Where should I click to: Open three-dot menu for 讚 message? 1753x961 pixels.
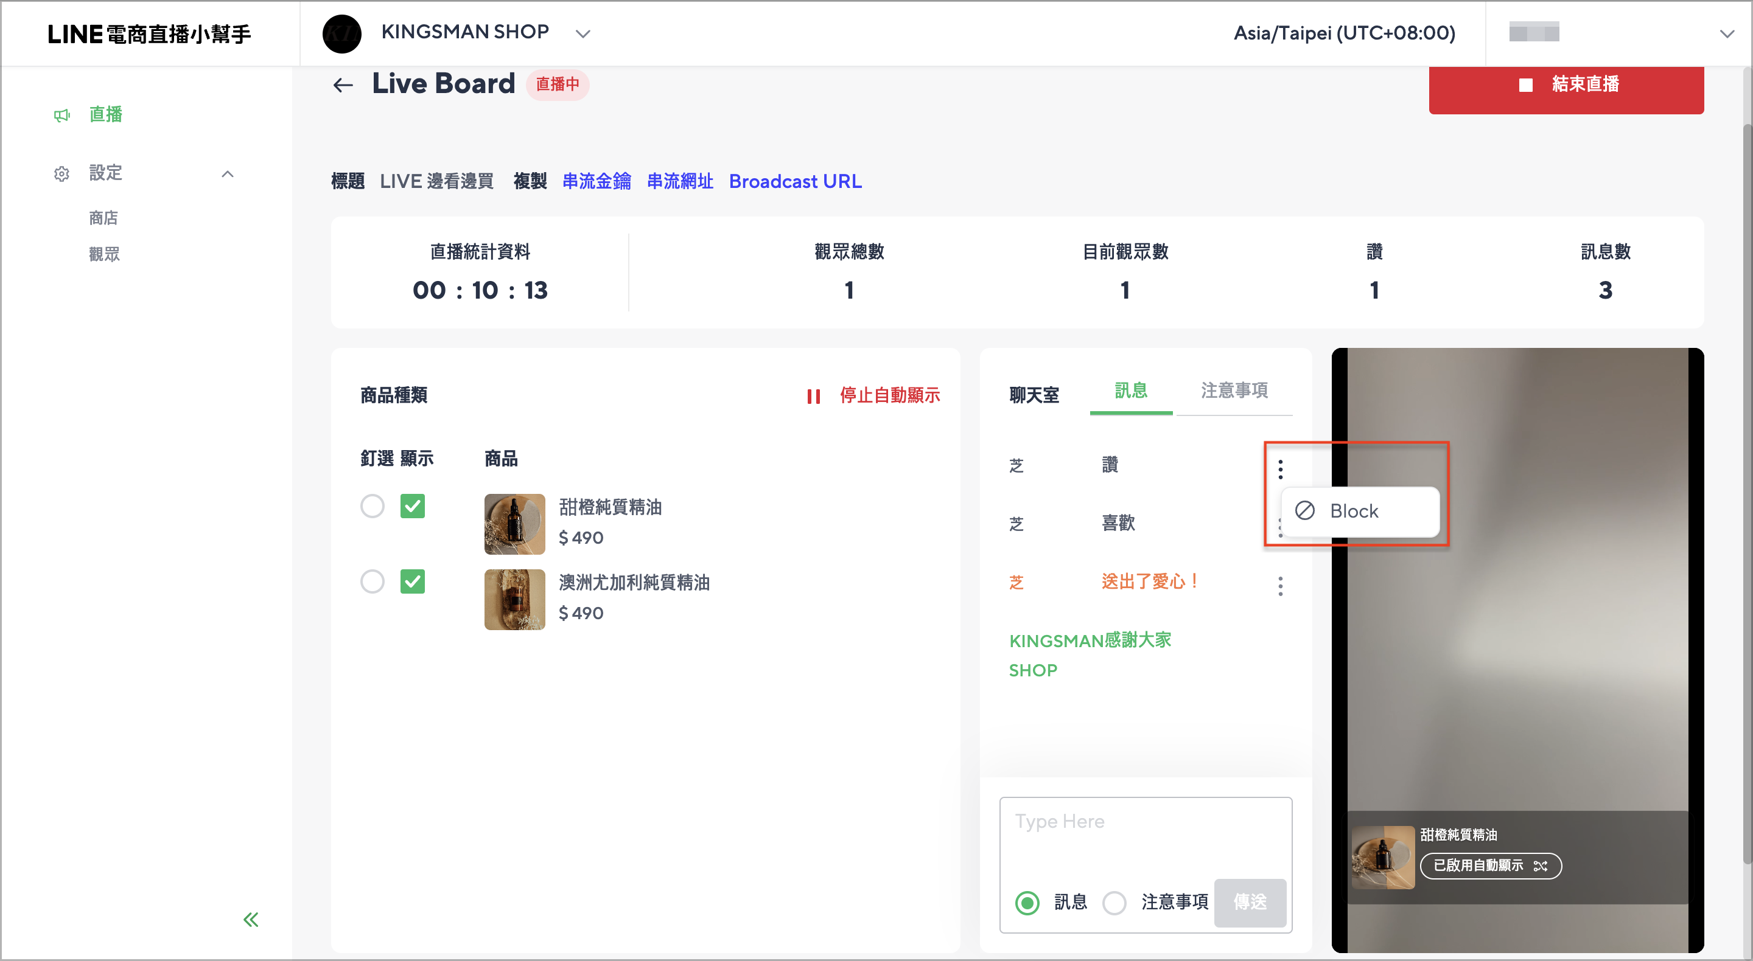[1280, 470]
